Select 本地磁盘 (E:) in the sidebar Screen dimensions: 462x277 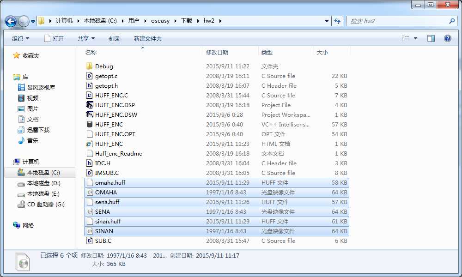coord(39,194)
